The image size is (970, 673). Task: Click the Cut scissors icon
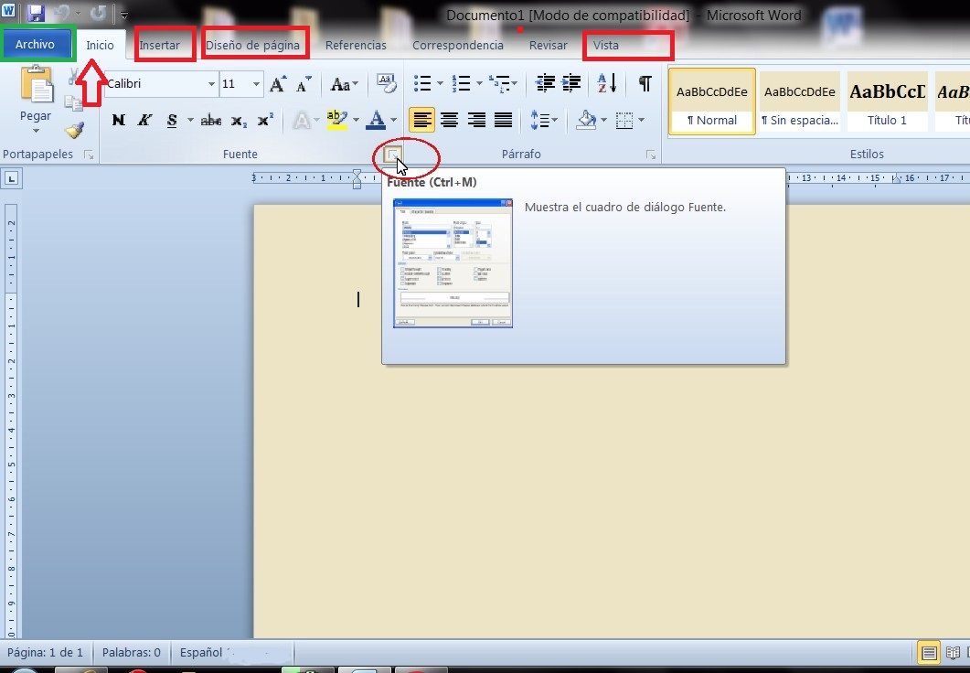[74, 77]
